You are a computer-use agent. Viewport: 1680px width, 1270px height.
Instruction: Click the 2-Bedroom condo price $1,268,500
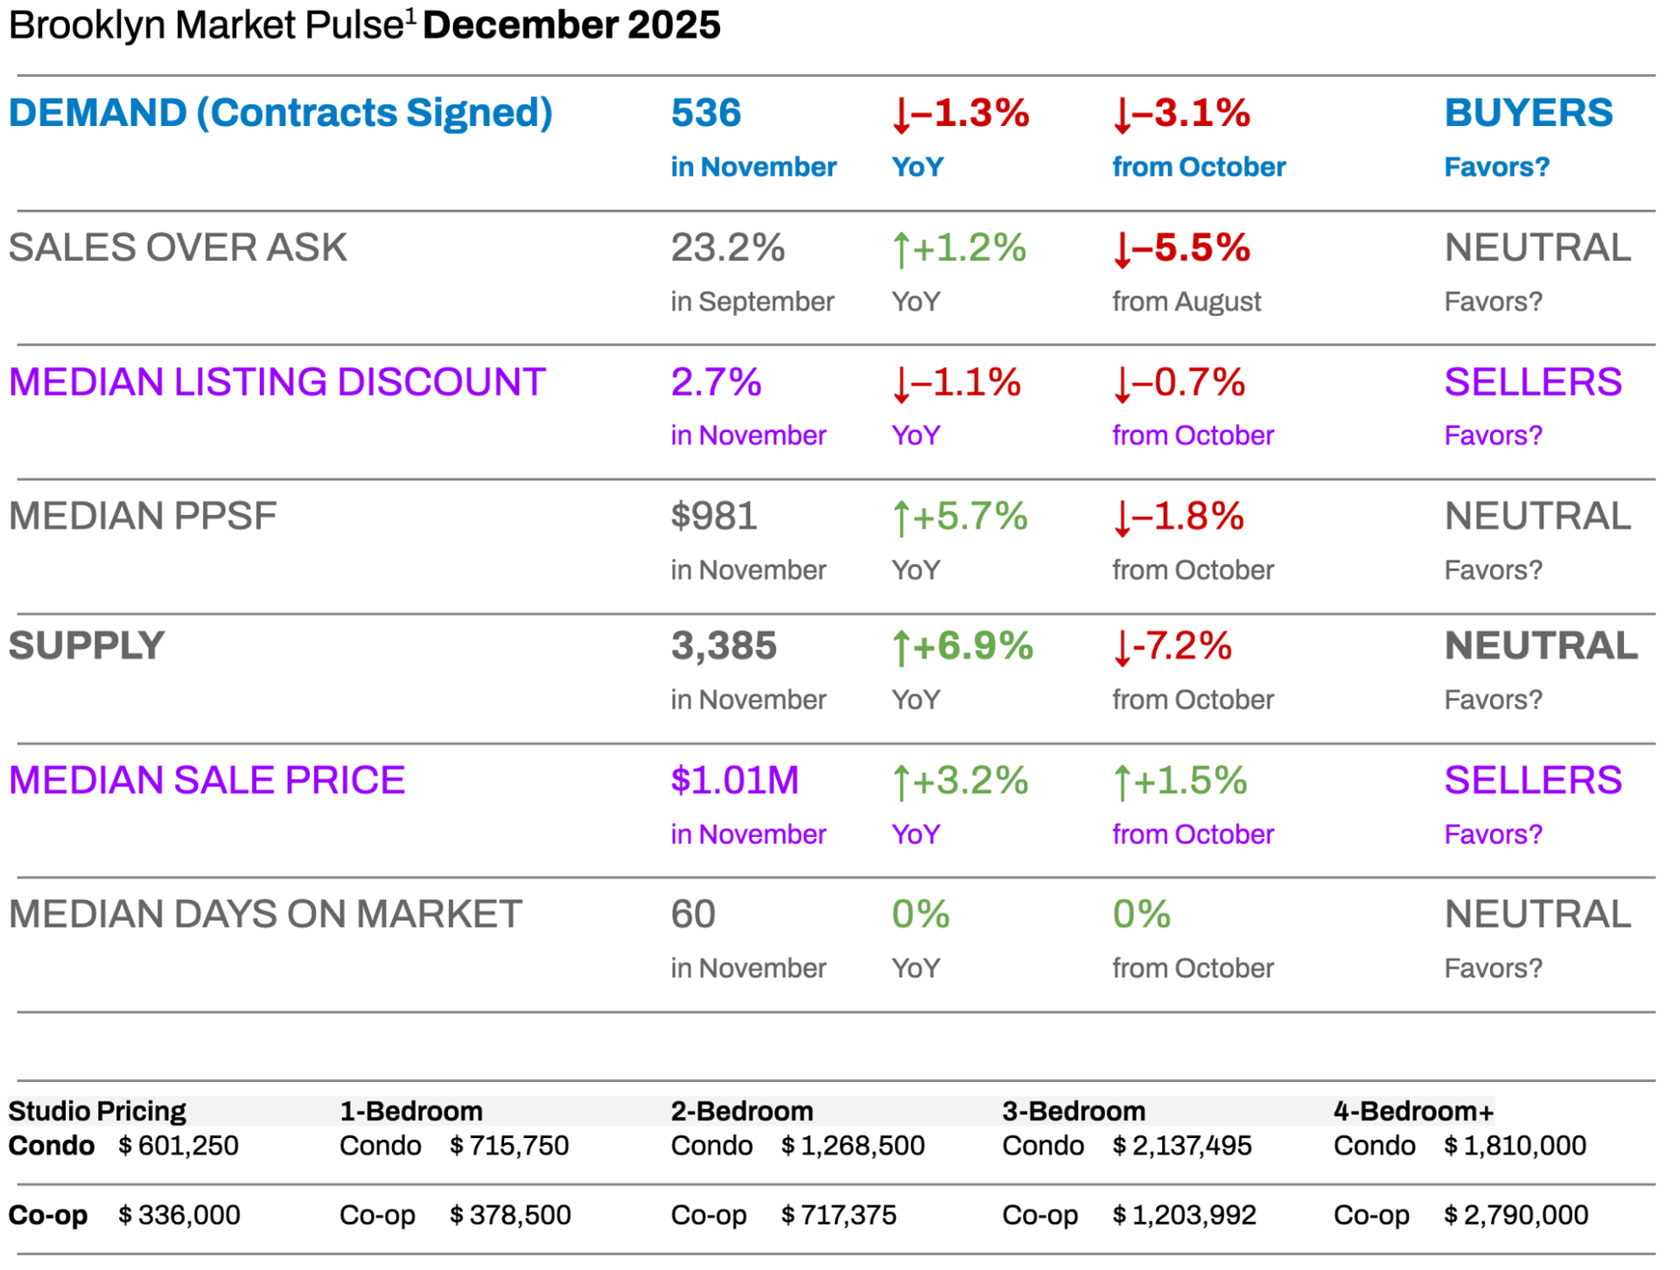click(x=852, y=1146)
